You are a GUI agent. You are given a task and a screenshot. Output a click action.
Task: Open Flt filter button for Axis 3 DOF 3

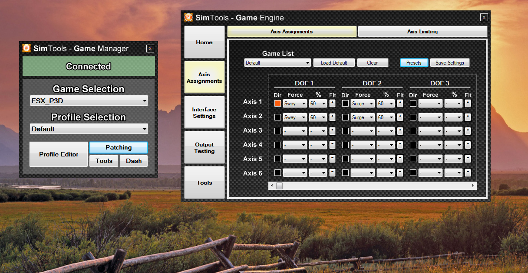468,131
